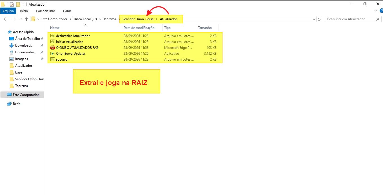
Task: Open the Compartilhar ribbon tab
Action: pos(46,11)
